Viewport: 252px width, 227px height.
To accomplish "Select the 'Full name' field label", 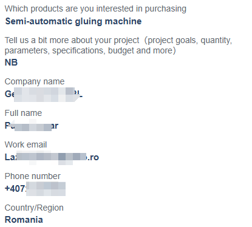I will [23, 113].
